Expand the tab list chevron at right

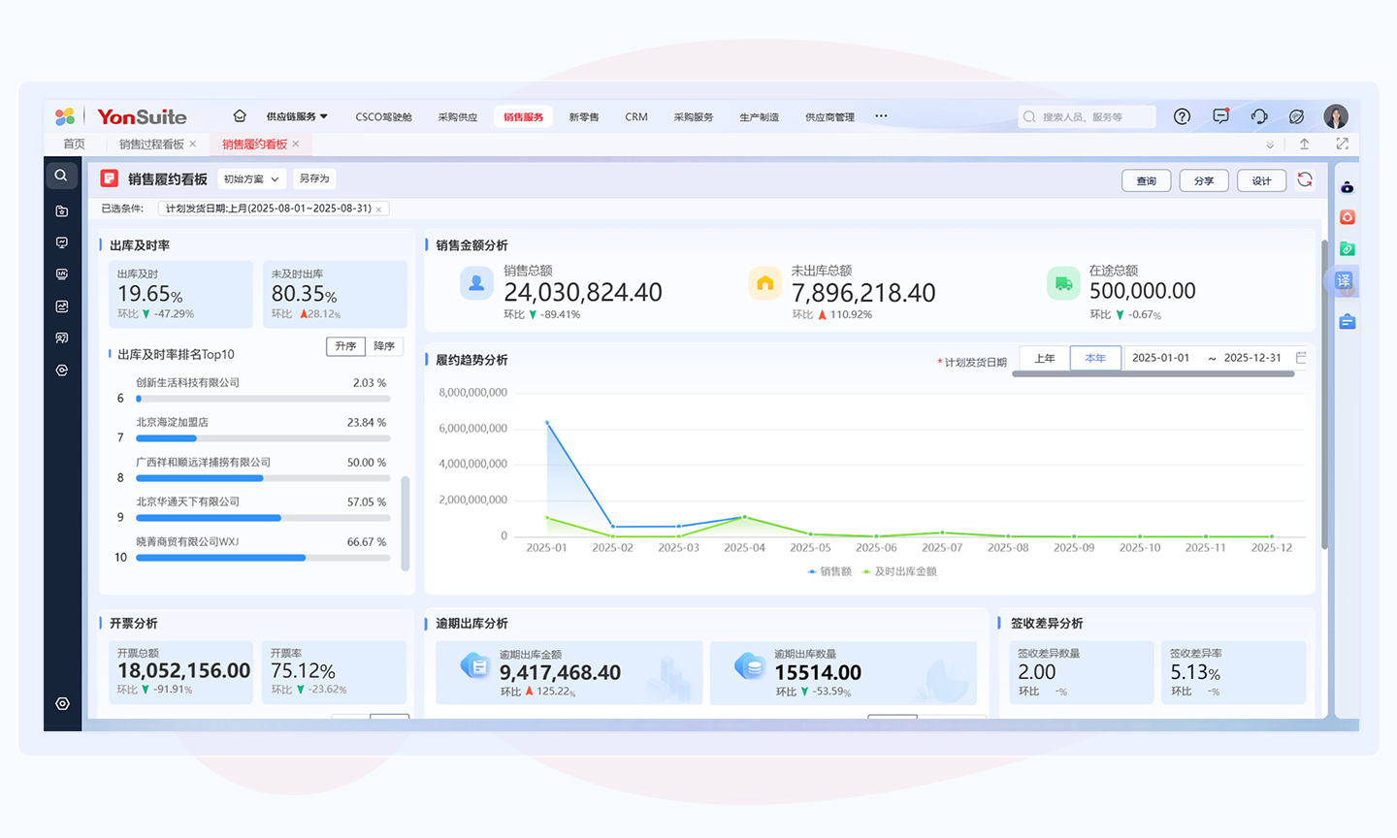coord(1270,145)
